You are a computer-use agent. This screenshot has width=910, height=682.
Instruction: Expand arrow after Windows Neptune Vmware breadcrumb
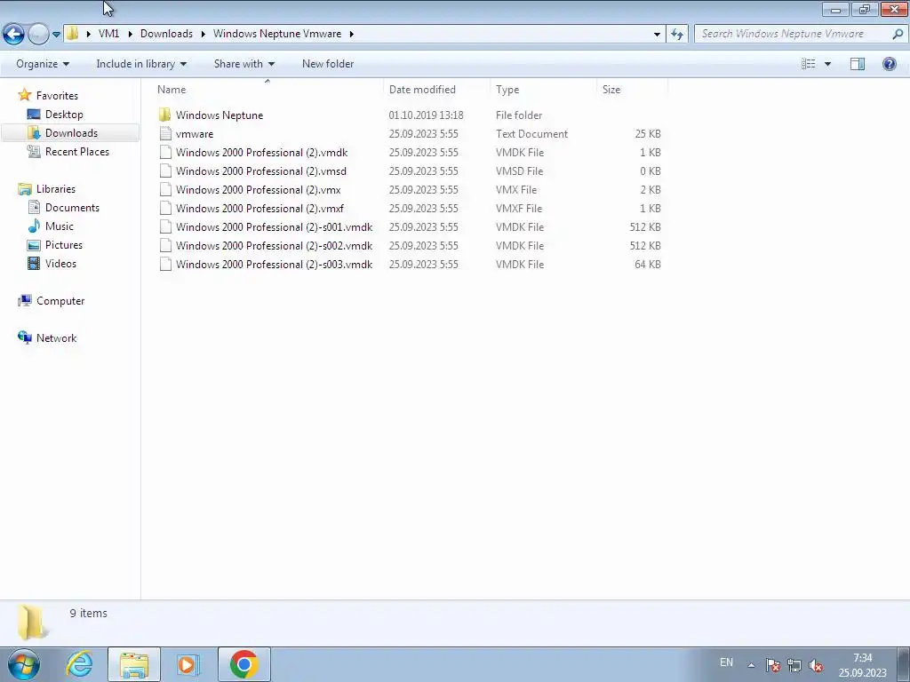click(x=352, y=34)
